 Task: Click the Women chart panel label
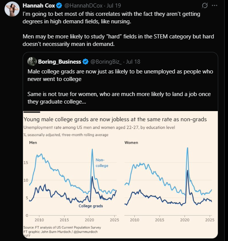pos(131,143)
